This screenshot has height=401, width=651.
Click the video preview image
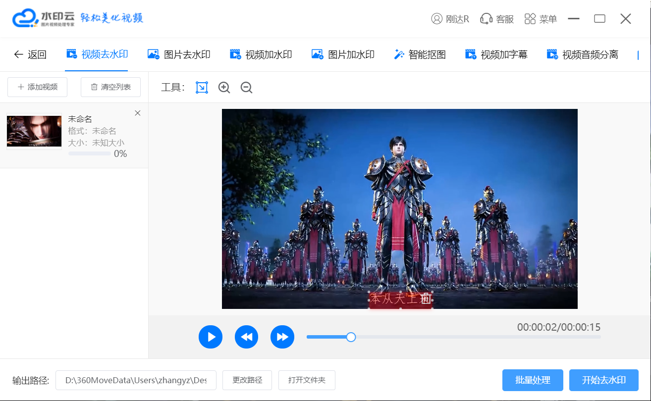coord(400,209)
